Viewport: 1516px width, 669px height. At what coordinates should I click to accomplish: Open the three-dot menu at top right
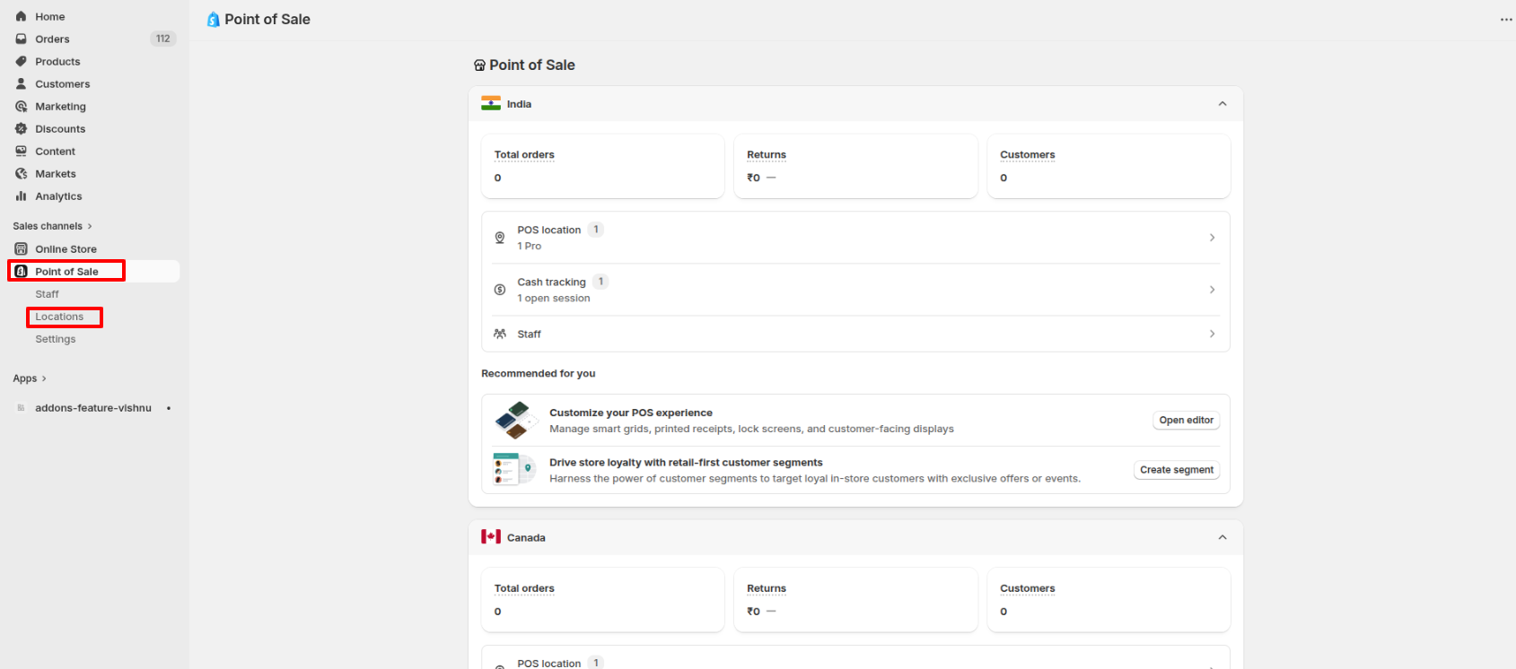(x=1505, y=20)
